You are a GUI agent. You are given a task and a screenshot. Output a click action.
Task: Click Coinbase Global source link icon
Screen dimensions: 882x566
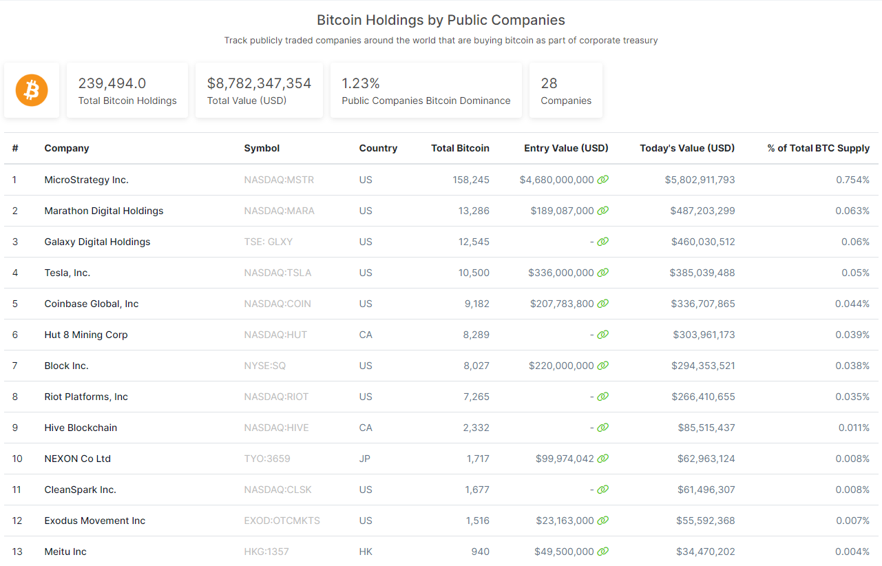pyautogui.click(x=602, y=304)
